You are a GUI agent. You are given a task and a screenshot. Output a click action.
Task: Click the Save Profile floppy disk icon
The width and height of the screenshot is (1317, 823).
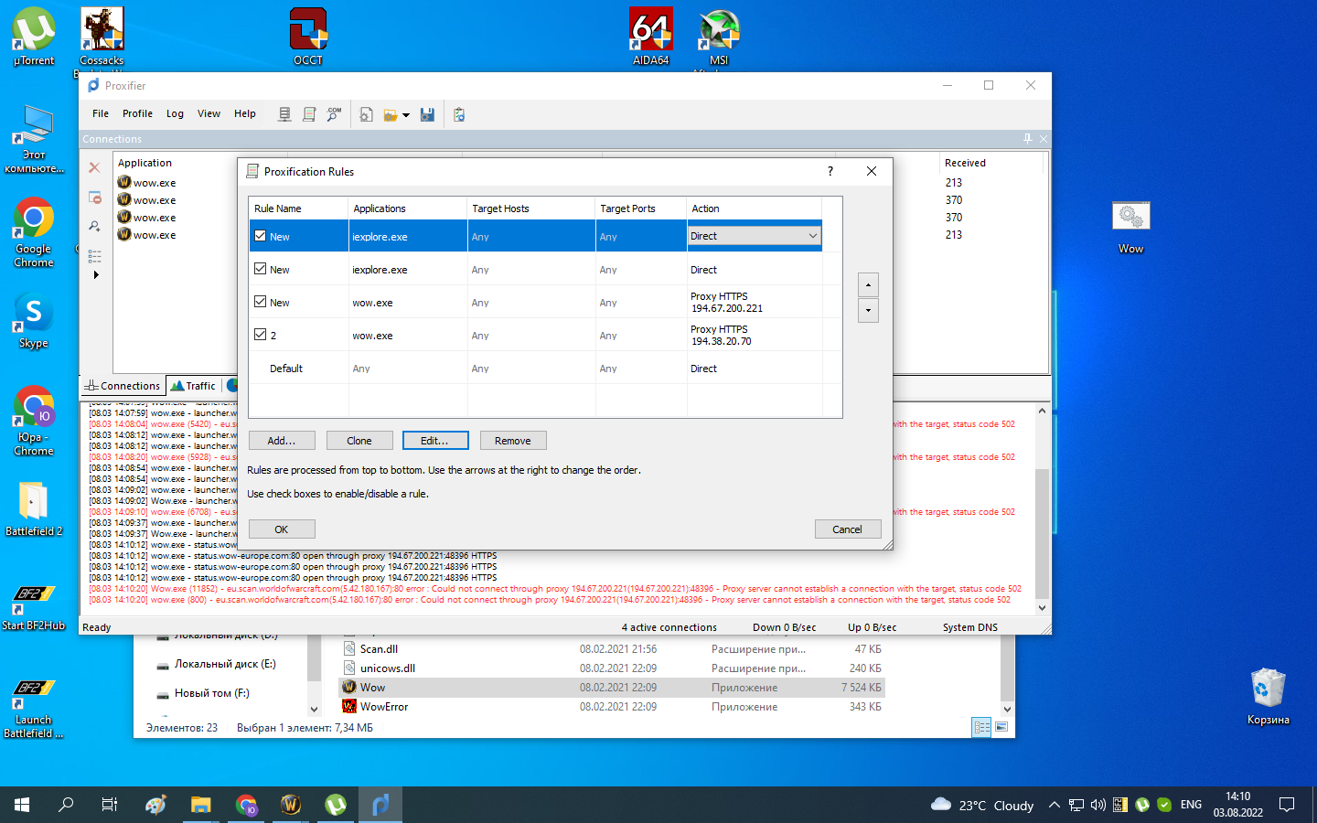coord(427,114)
